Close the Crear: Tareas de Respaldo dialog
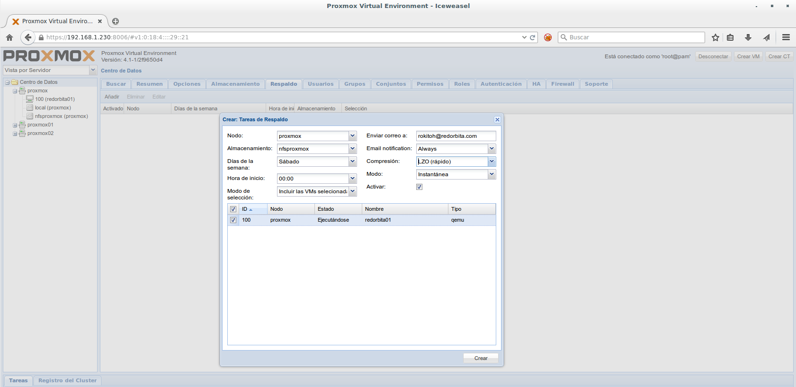 click(497, 120)
